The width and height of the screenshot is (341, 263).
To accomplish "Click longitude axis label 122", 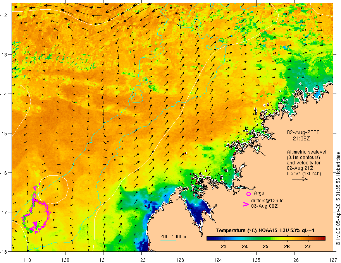I will tap(141, 260).
